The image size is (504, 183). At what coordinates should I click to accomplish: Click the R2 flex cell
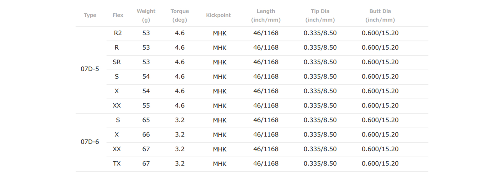point(118,33)
